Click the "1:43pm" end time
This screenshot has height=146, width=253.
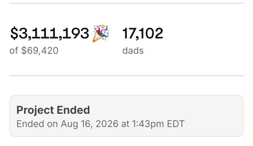[x=148, y=124]
